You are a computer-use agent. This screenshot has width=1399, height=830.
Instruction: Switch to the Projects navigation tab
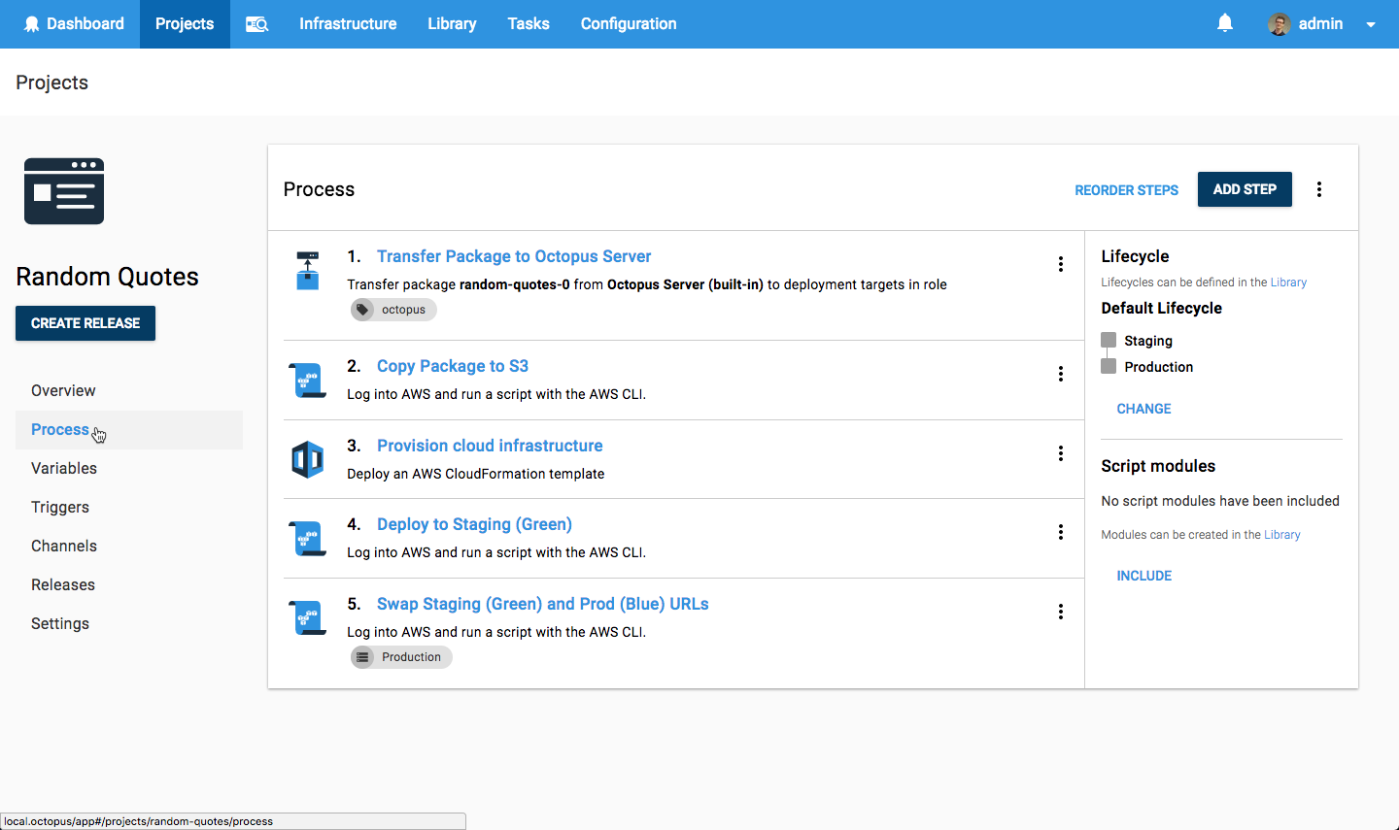(184, 23)
